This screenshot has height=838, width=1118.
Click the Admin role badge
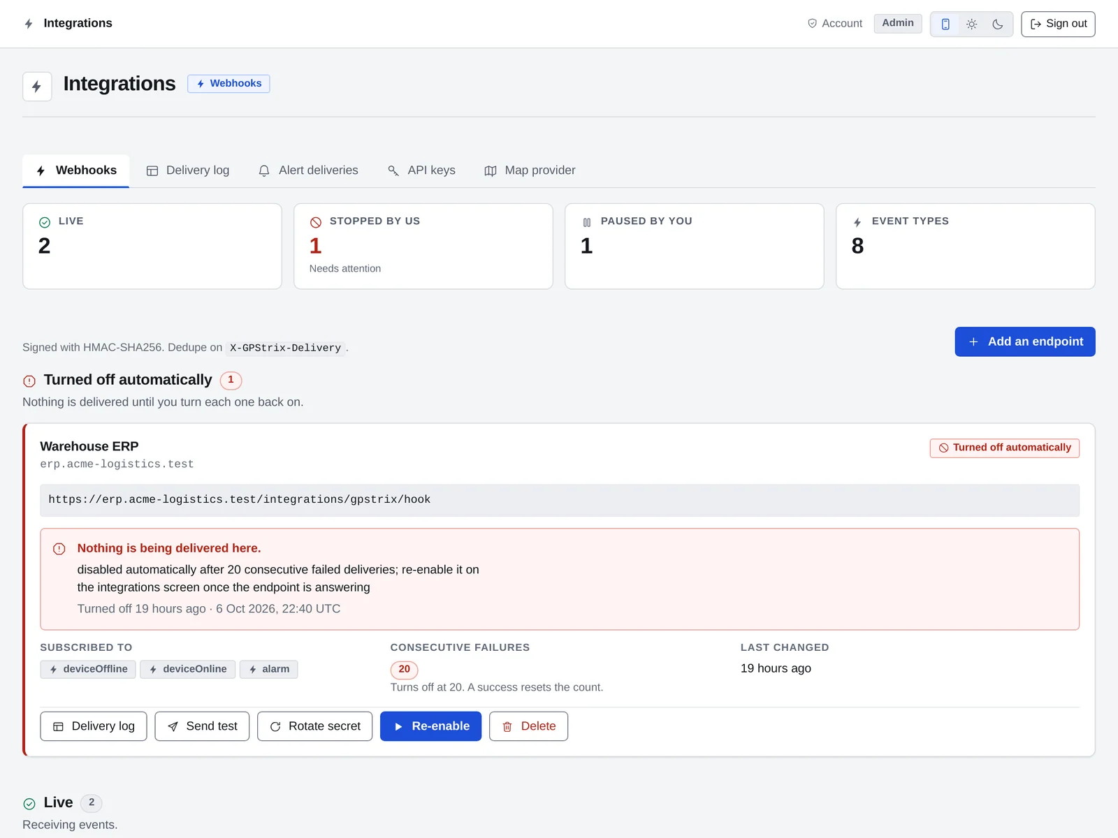pos(898,23)
